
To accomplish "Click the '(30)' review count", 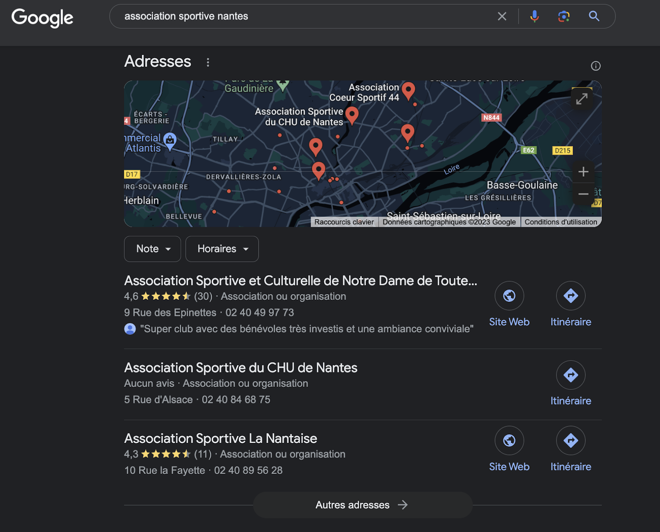I will 203,296.
